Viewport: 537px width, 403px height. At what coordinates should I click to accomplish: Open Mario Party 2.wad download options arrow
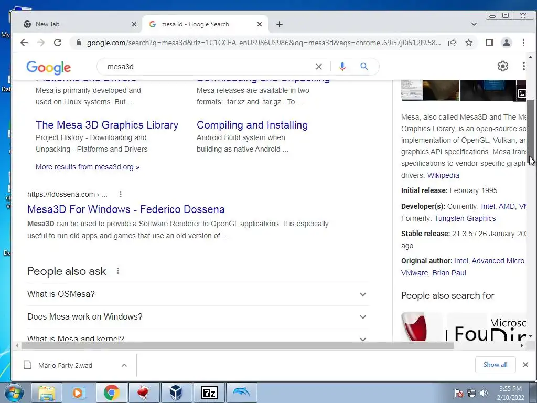coord(124,365)
